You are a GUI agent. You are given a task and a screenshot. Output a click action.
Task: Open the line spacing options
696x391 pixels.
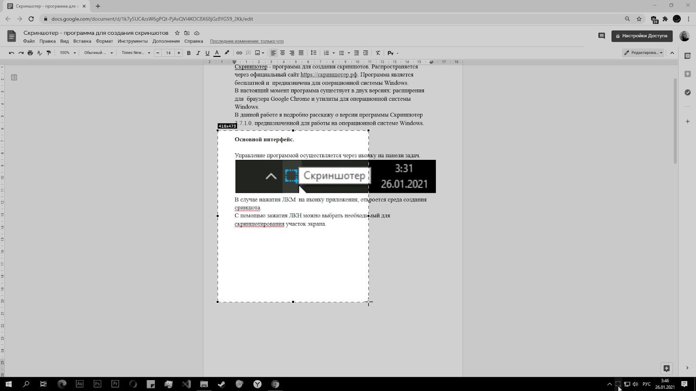tap(313, 53)
